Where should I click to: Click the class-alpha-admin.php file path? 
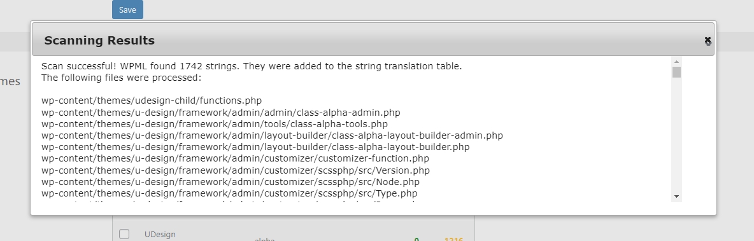click(x=221, y=113)
